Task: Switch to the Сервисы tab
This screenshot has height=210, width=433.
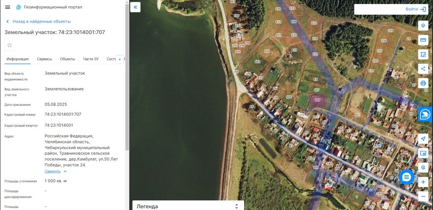Action: point(45,59)
